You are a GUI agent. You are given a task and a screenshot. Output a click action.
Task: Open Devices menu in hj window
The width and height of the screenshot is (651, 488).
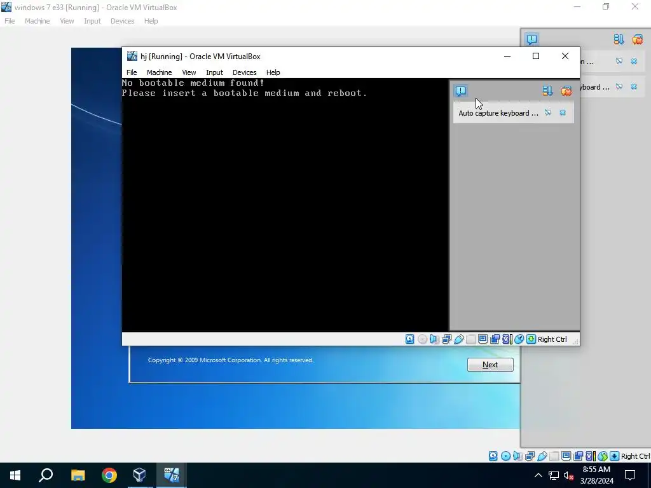point(244,72)
